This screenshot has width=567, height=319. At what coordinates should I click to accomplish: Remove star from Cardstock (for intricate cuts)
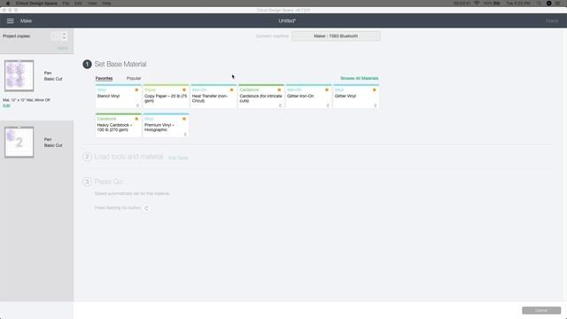pos(279,89)
